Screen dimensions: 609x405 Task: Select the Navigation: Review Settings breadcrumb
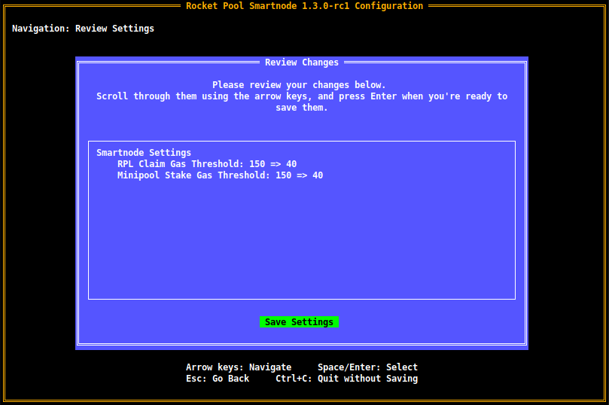point(83,29)
